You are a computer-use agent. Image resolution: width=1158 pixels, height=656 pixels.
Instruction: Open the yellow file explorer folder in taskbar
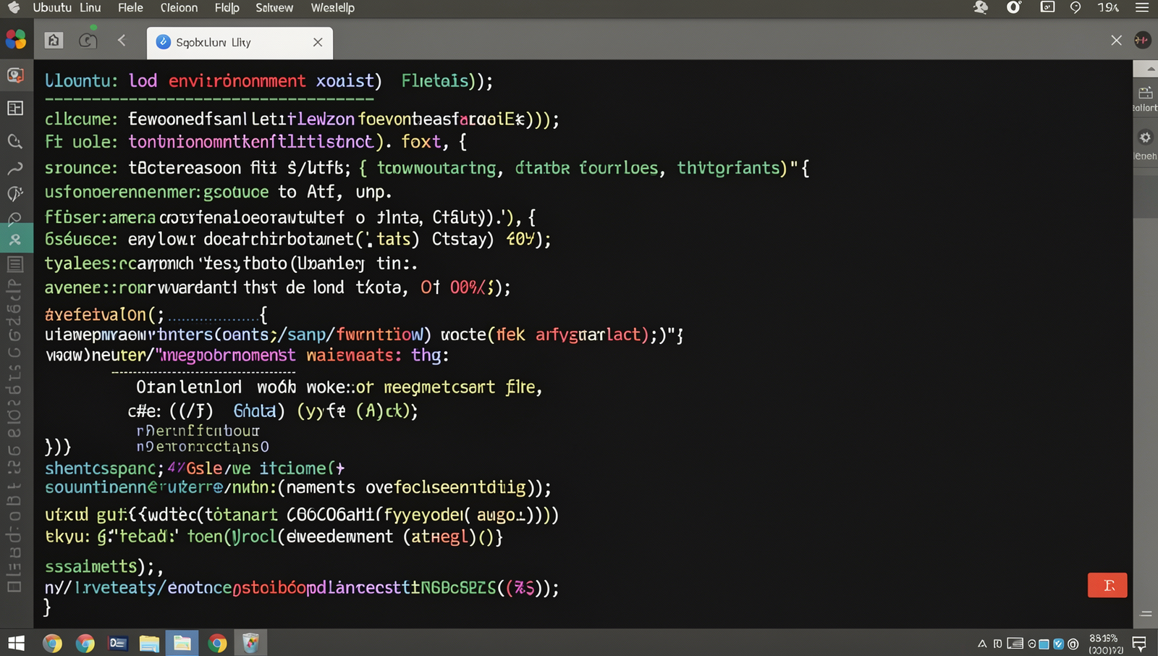click(149, 643)
